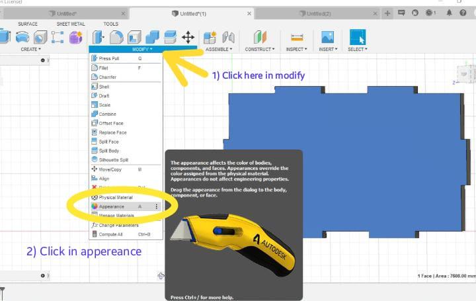Image resolution: width=476 pixels, height=301 pixels.
Task: Click the Measure icon in Inspect
Action: click(297, 37)
